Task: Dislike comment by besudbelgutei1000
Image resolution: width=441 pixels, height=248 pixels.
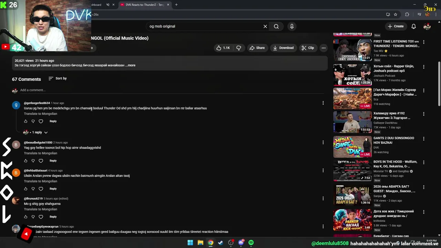Action: tap(33, 161)
